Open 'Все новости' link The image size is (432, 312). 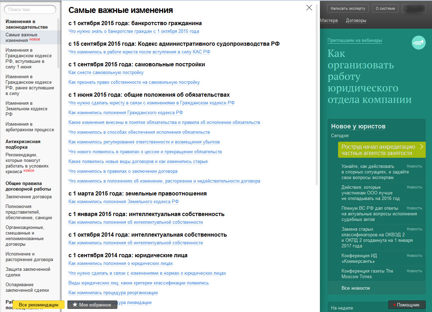[356, 288]
